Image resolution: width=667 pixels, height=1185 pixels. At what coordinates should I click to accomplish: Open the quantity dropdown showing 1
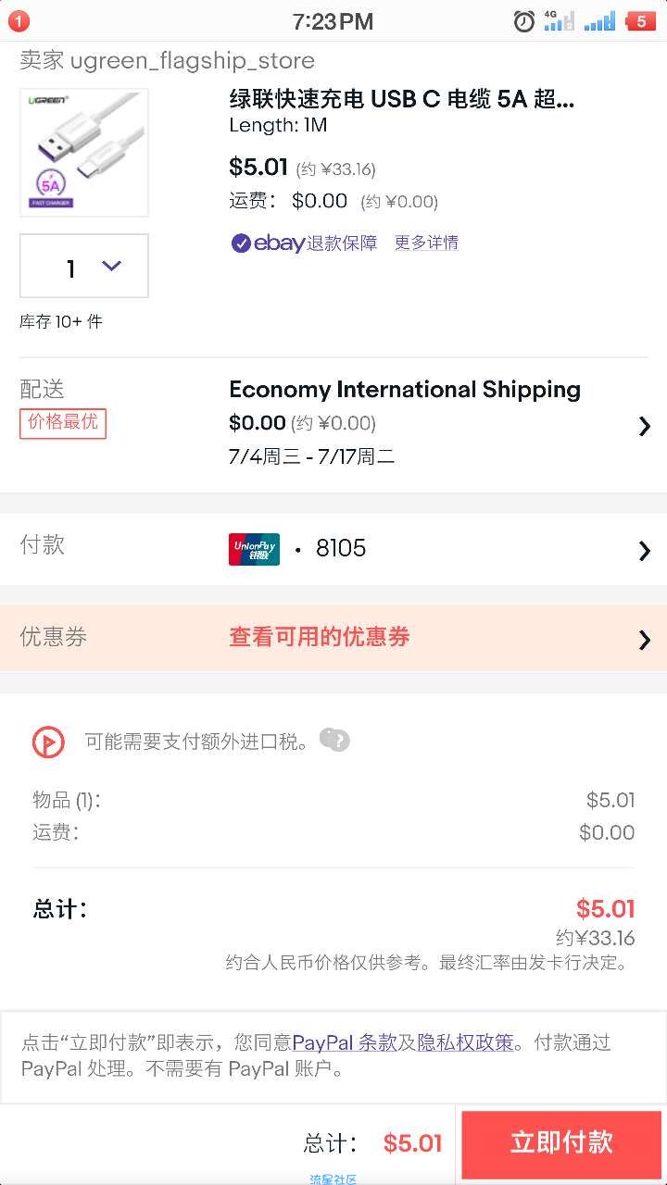click(84, 266)
